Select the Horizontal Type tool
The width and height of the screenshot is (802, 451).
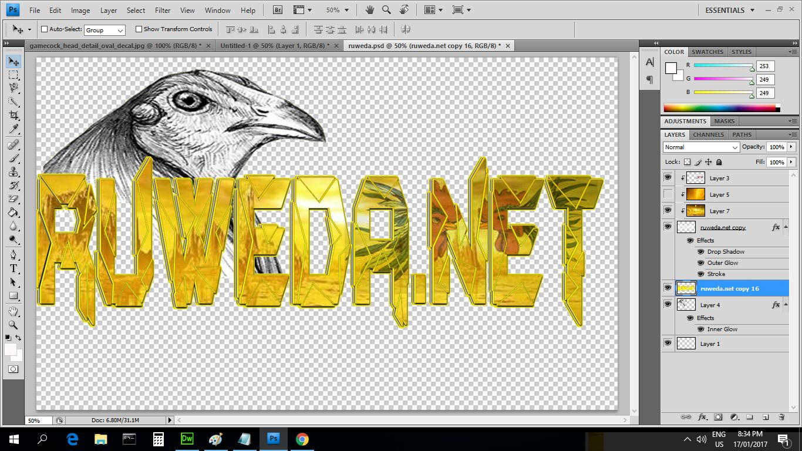14,268
